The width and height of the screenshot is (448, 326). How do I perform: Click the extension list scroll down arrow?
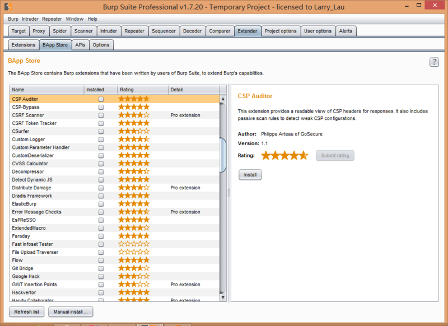pyautogui.click(x=223, y=297)
